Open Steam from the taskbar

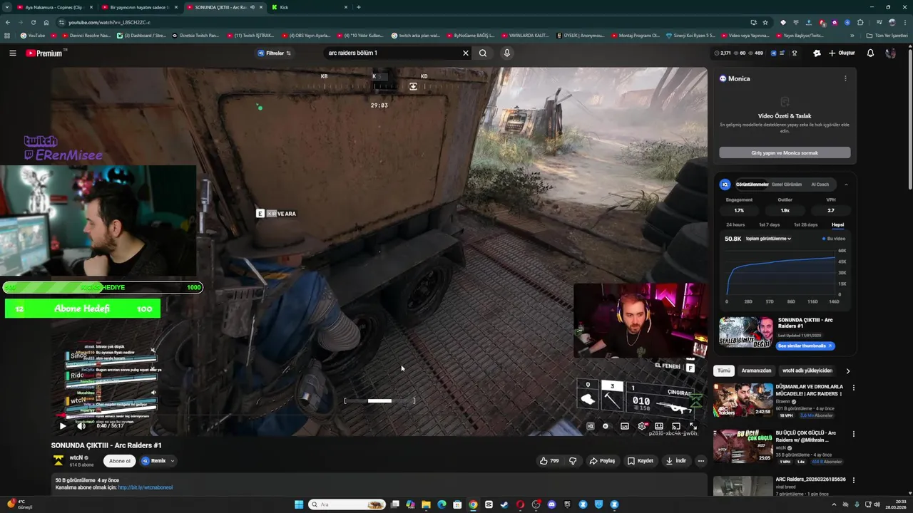[504, 504]
